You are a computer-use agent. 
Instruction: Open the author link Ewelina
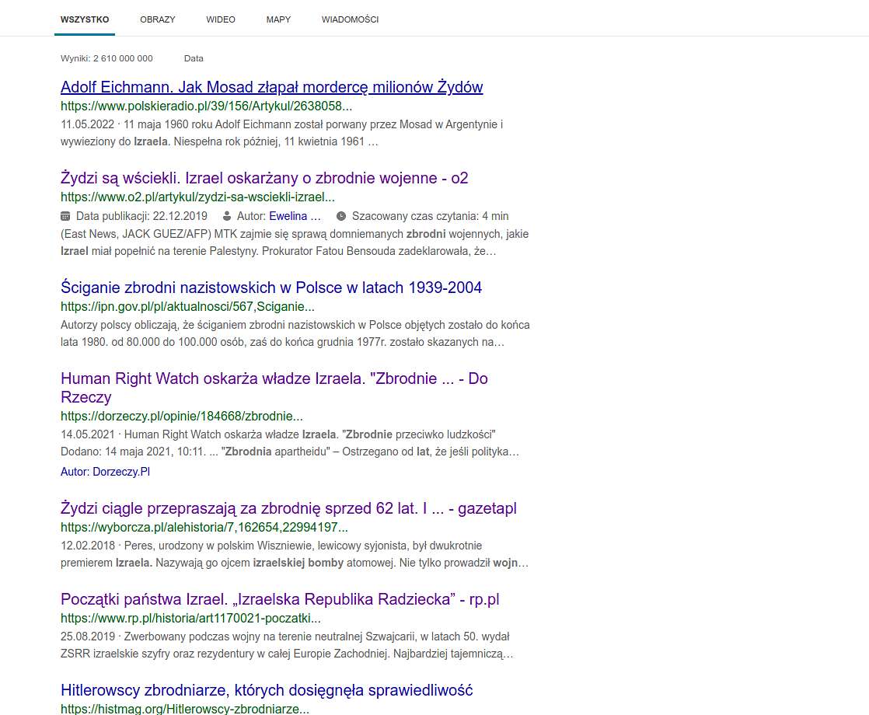point(295,216)
